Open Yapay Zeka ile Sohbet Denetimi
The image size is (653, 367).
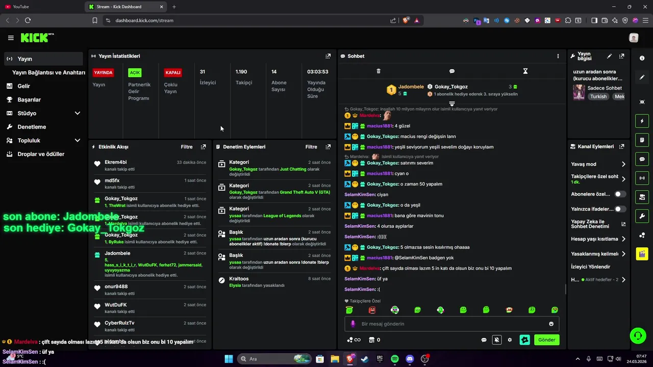[598, 224]
